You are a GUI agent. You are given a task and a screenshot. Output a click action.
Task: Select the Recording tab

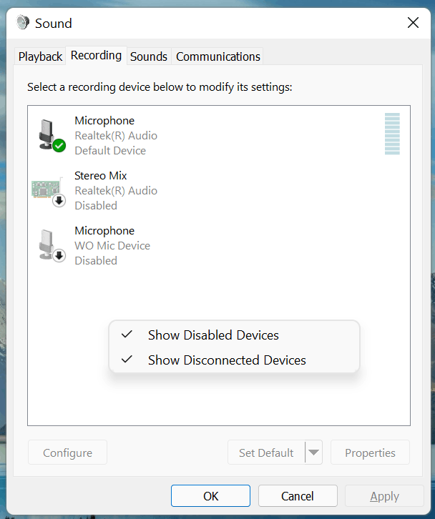pos(96,56)
